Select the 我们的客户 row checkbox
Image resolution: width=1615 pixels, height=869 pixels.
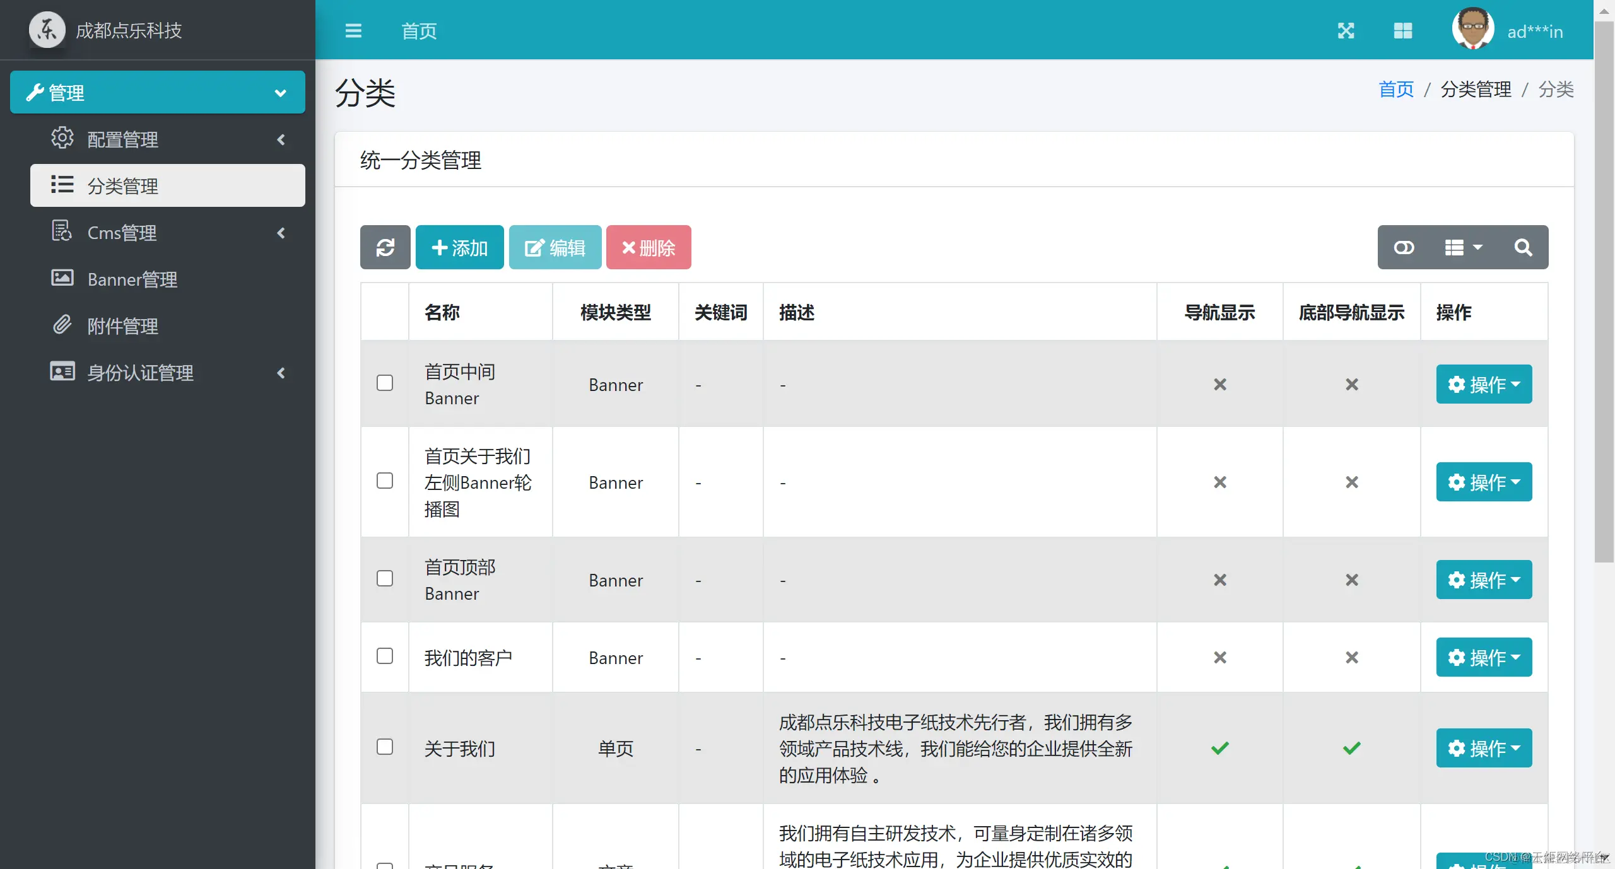click(385, 656)
